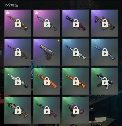Screen dimensions: 122x126
Task: Select the gold AKM rifle skin tile
Action: click(18, 23)
